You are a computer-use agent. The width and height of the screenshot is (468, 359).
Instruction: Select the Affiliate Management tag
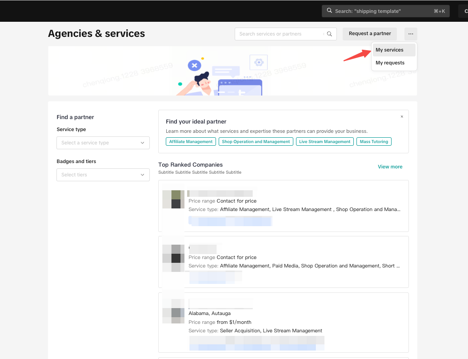point(191,142)
